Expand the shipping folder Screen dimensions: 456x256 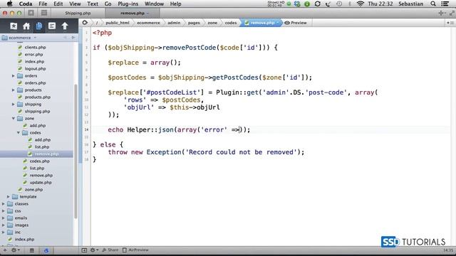14,105
